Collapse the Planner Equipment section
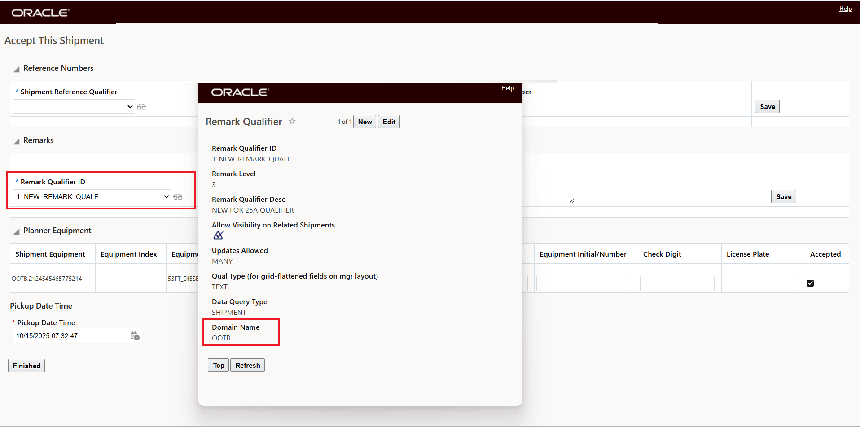This screenshot has height=427, width=860. tap(17, 231)
